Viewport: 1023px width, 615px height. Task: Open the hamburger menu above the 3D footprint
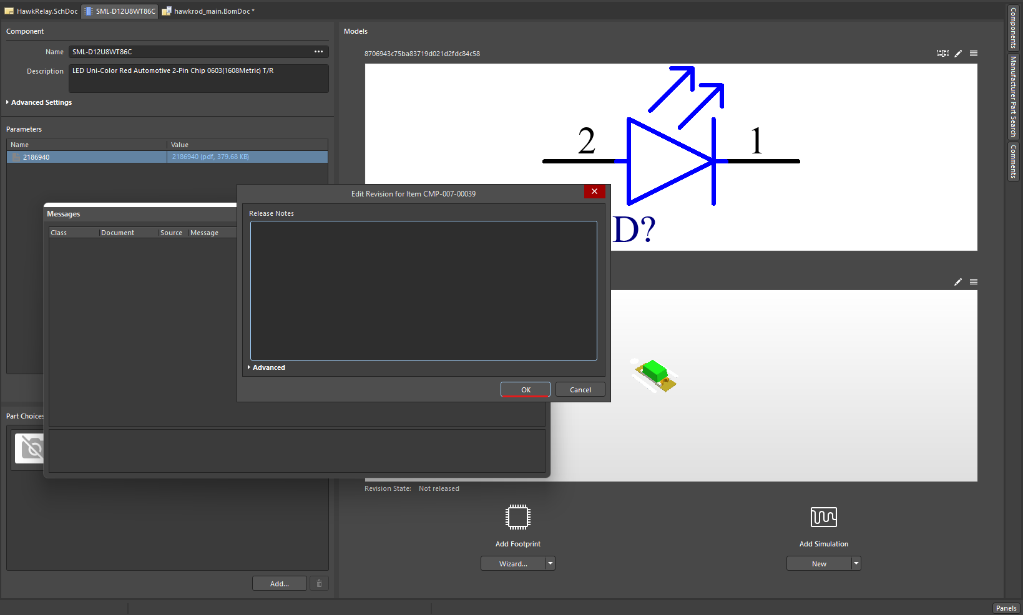pyautogui.click(x=974, y=282)
